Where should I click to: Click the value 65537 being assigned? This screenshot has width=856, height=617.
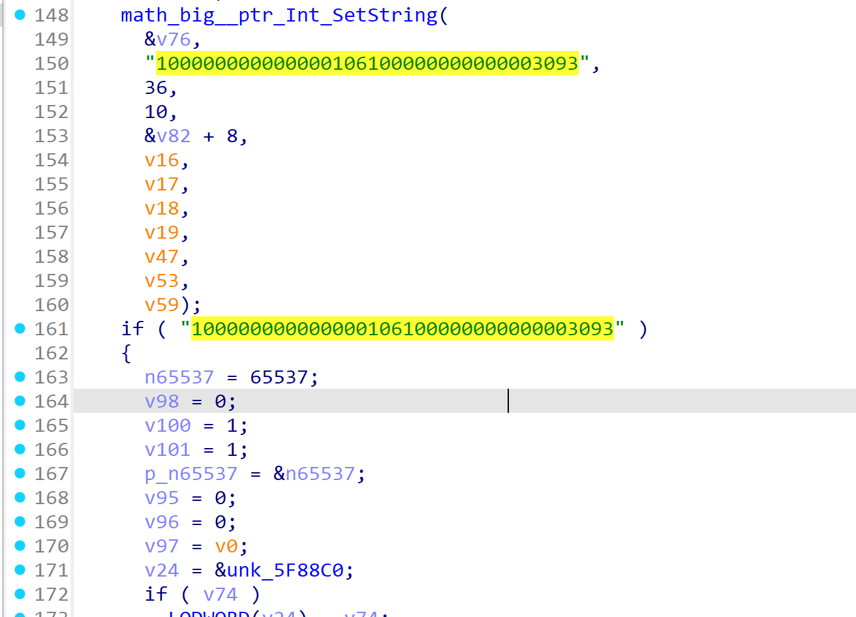(279, 378)
